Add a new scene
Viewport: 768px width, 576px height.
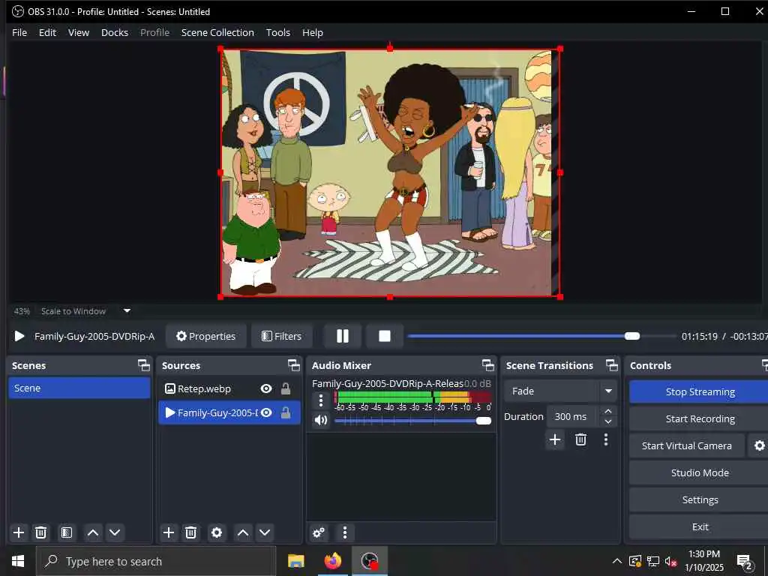coord(19,532)
